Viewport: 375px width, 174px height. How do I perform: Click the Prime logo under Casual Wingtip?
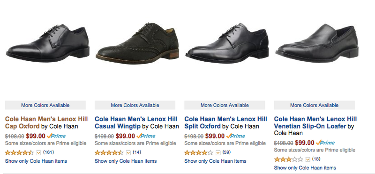coord(146,136)
